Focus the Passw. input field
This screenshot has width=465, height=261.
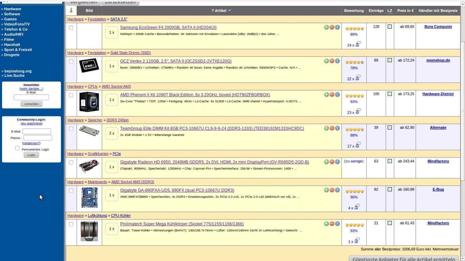click(37, 138)
